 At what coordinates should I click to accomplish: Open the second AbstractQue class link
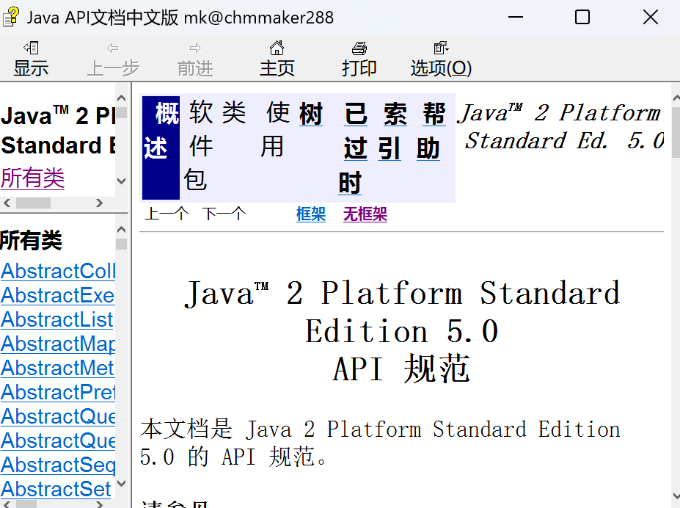pyautogui.click(x=58, y=440)
